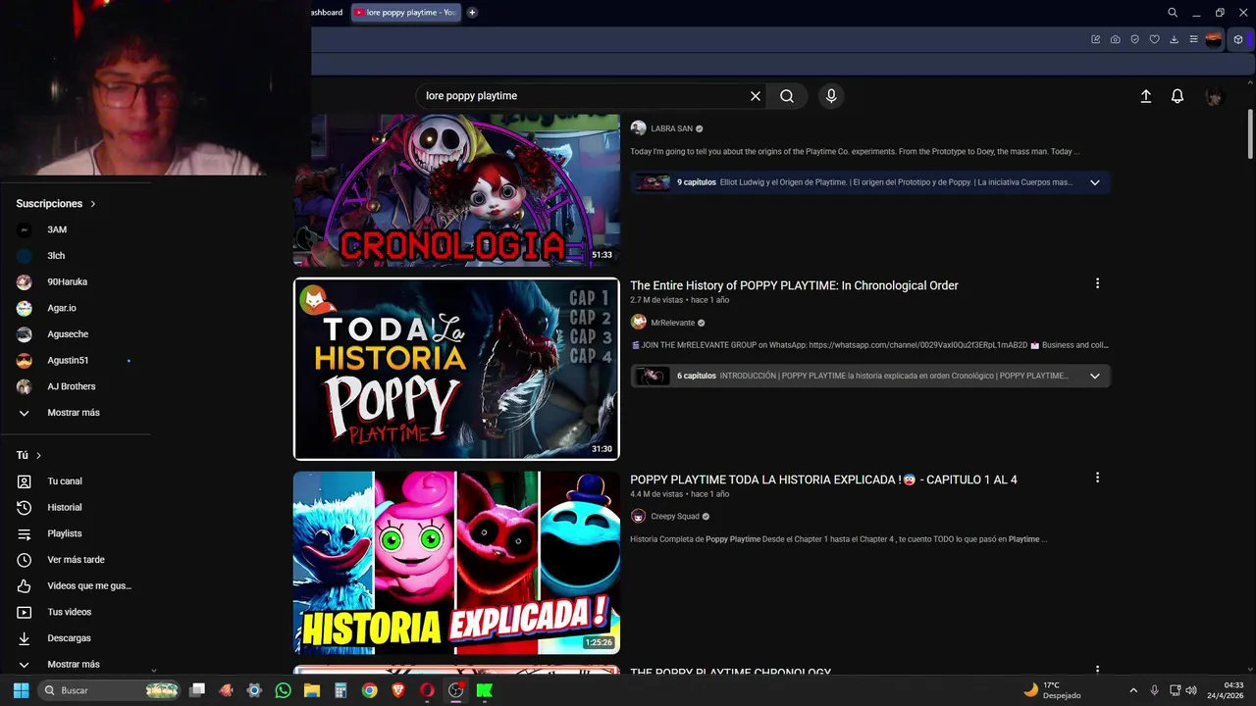
Task: Open Task View on the taskbar
Action: pos(197,690)
